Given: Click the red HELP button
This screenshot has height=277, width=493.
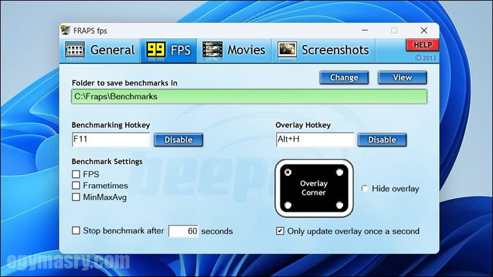Looking at the screenshot, I should pyautogui.click(x=422, y=45).
